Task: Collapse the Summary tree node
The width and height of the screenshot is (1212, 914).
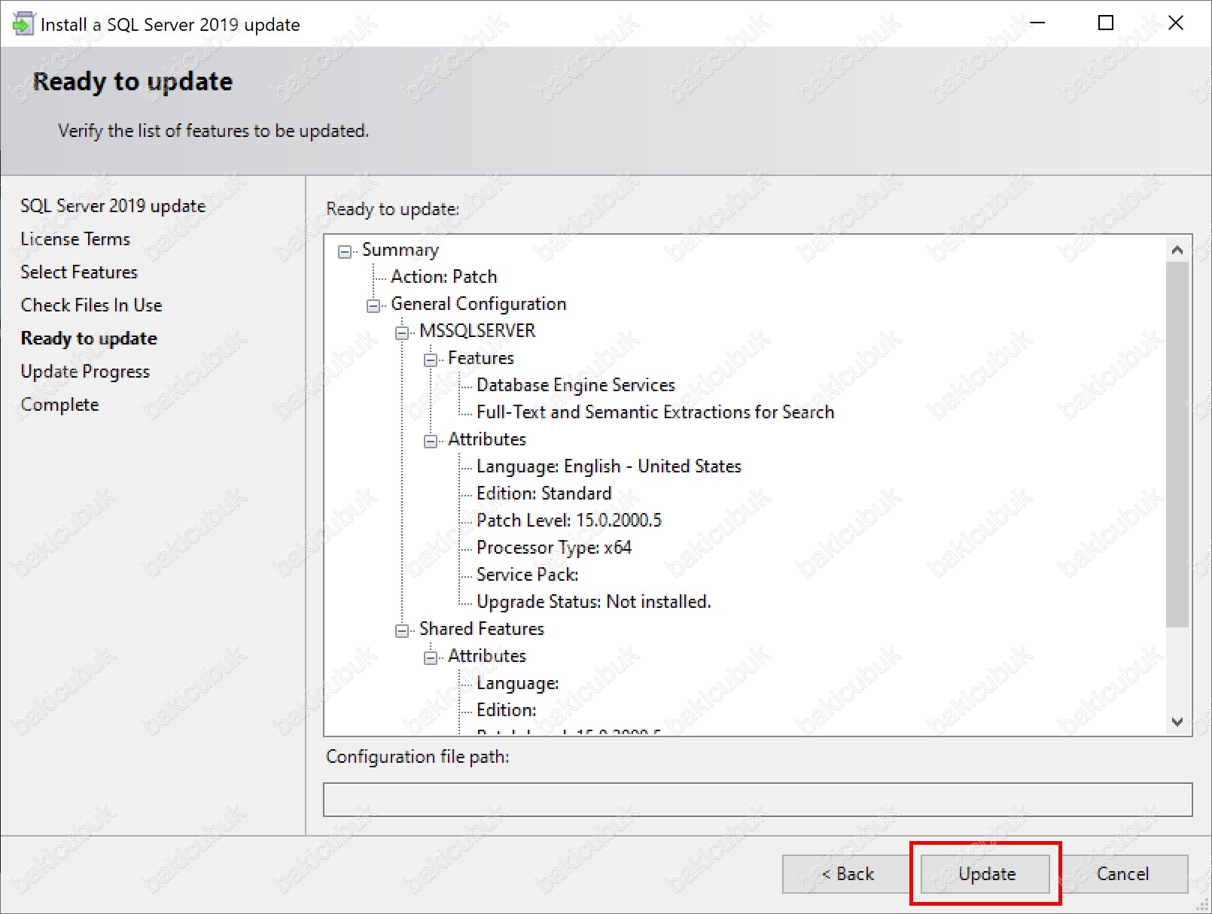Action: click(x=345, y=252)
